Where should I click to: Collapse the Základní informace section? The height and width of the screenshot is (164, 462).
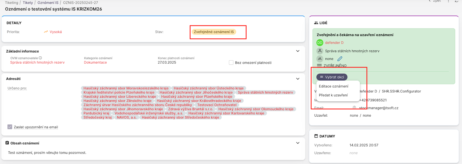tap(298, 51)
